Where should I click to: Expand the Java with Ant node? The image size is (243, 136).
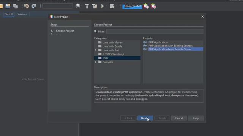(x=96, y=50)
